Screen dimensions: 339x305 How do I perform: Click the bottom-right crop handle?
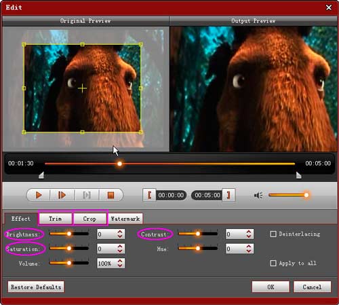tap(140, 132)
